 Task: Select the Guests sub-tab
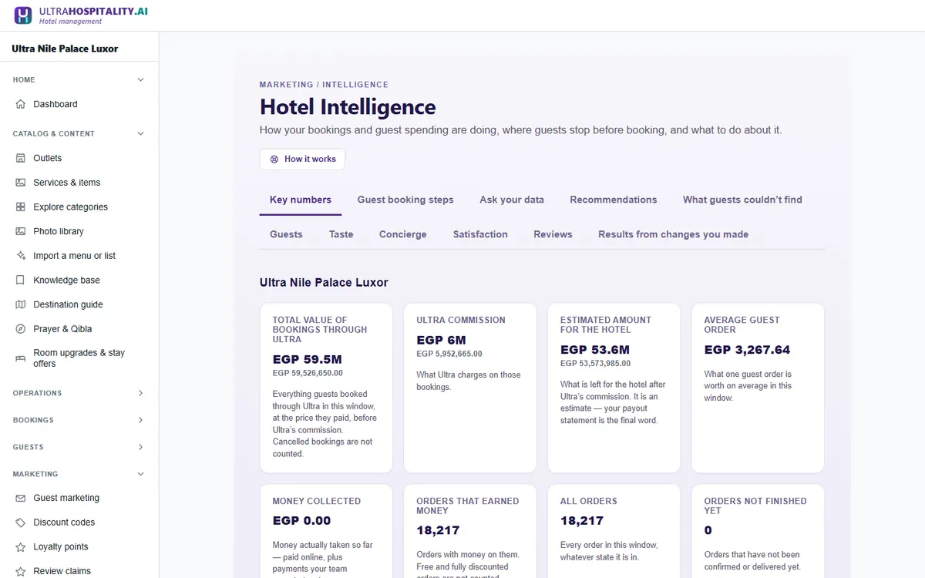click(286, 234)
